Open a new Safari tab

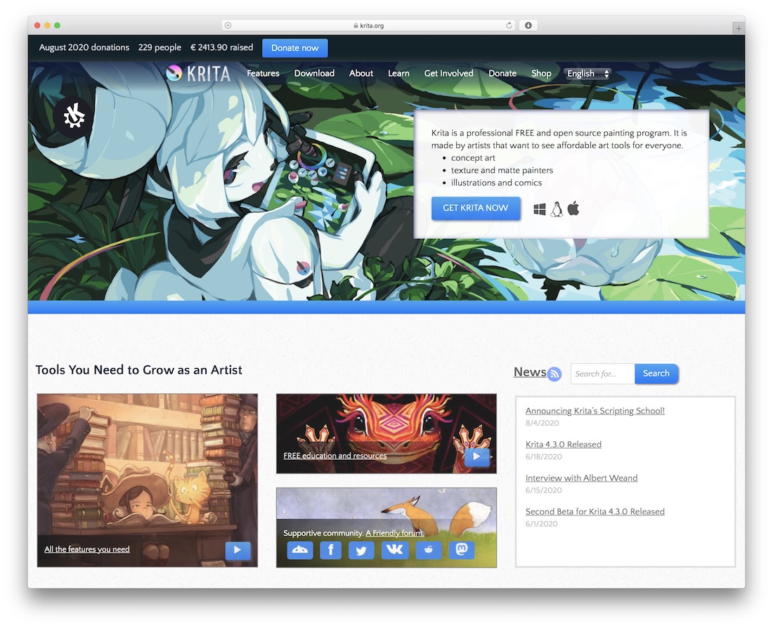tap(739, 29)
